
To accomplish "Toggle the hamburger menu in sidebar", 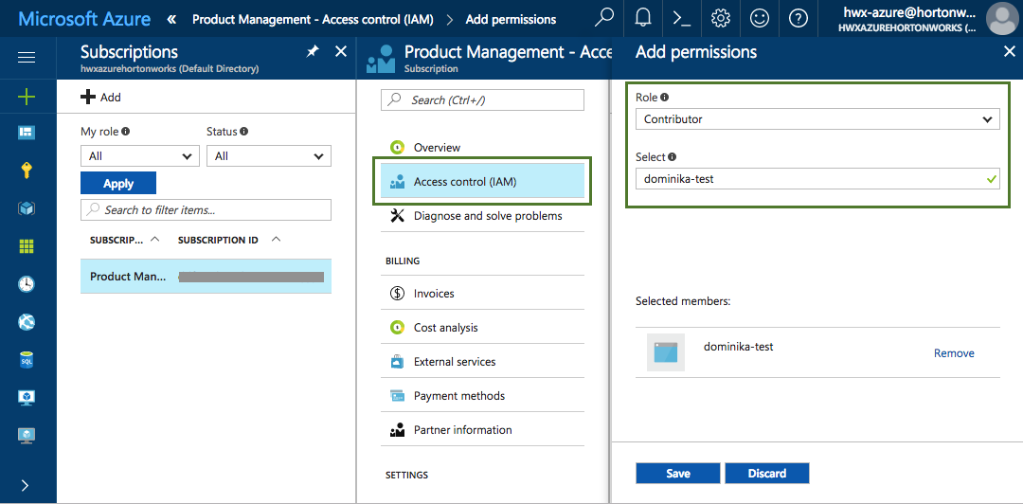I will tap(27, 58).
